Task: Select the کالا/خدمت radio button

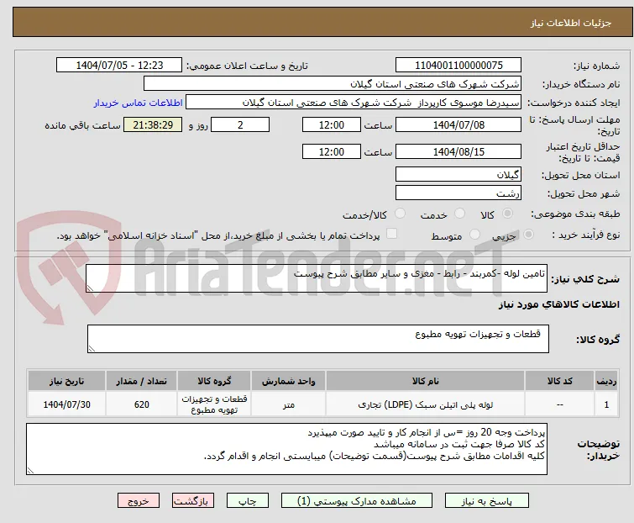Action: [x=400, y=214]
